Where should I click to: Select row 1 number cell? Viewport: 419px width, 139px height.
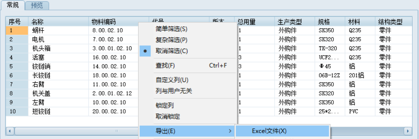17,30
